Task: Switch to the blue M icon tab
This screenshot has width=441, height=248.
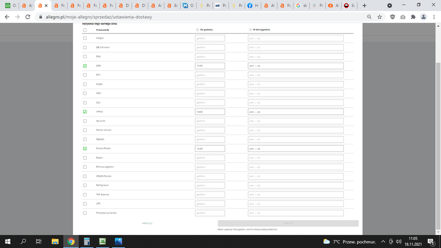Action: 188,5
